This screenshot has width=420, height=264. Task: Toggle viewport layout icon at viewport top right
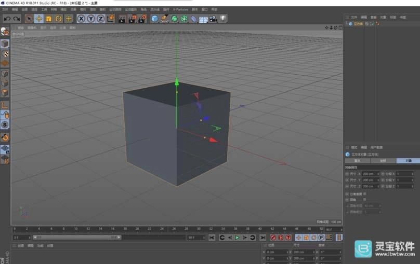[x=340, y=28]
